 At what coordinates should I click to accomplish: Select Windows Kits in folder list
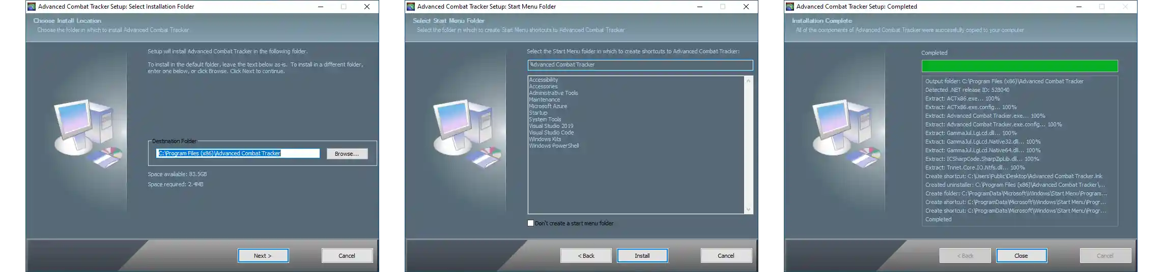tap(545, 139)
